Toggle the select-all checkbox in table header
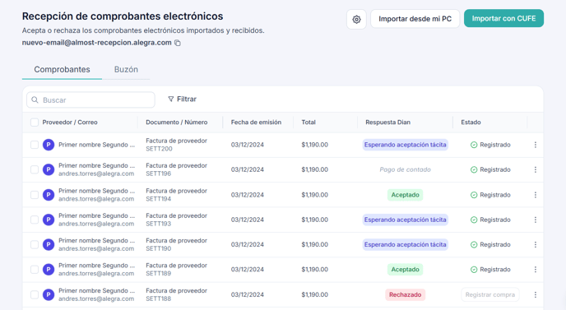Image resolution: width=566 pixels, height=310 pixels. (x=35, y=123)
